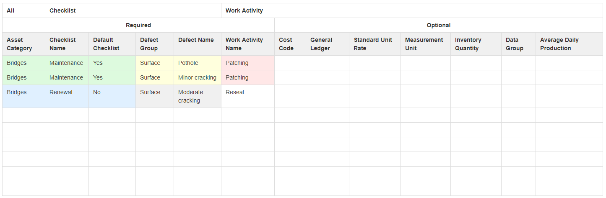The image size is (606, 198).
Task: Click the Asset Category column header
Action: click(23, 44)
